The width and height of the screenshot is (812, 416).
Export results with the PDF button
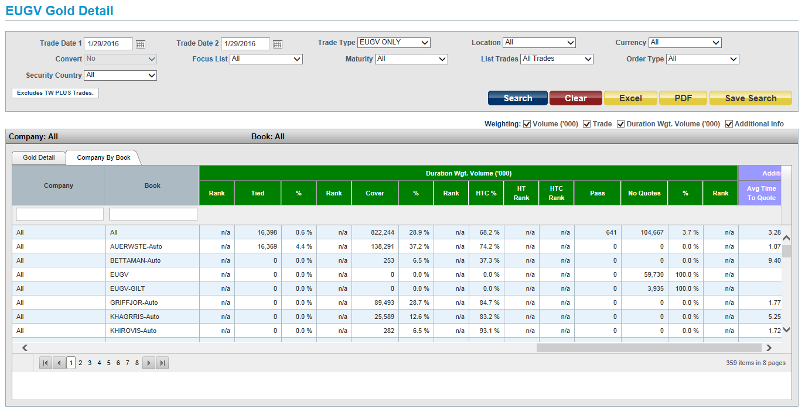coord(683,98)
